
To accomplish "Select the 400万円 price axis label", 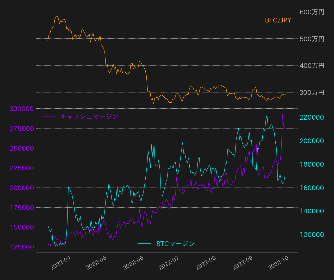I will tap(312, 66).
